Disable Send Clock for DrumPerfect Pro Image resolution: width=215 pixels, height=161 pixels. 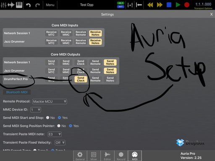(x=81, y=79)
